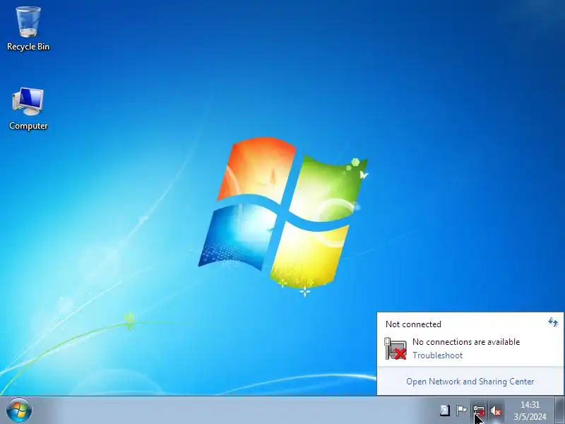Open the taskbar clock showing 14:31
The width and height of the screenshot is (565, 424).
tap(530, 405)
